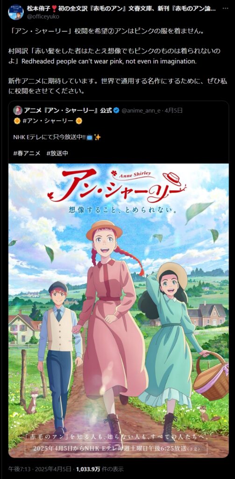Open the #放送中 hashtag

(57, 153)
